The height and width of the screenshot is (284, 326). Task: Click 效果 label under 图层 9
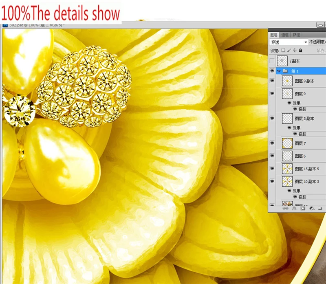click(x=297, y=103)
